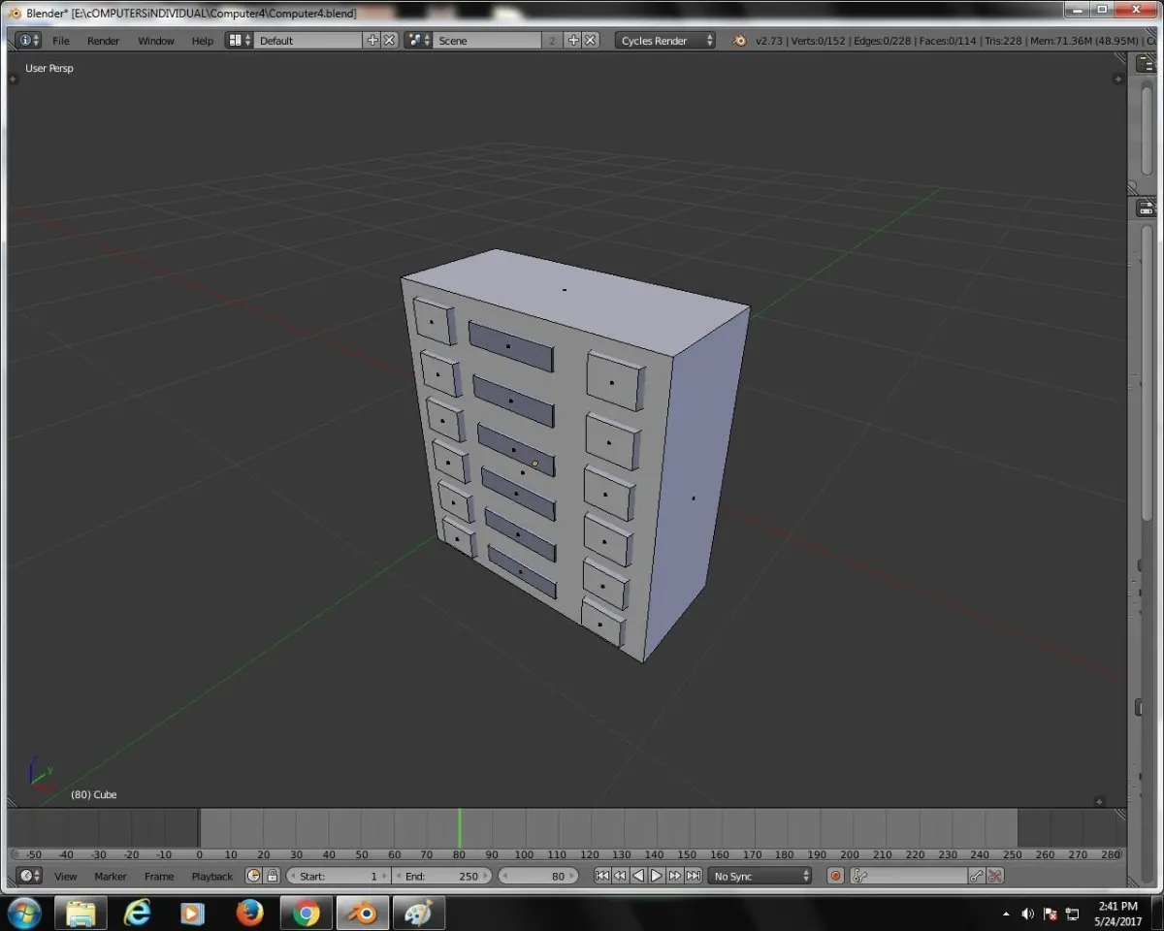Click the current frame marker at 80

(459, 828)
